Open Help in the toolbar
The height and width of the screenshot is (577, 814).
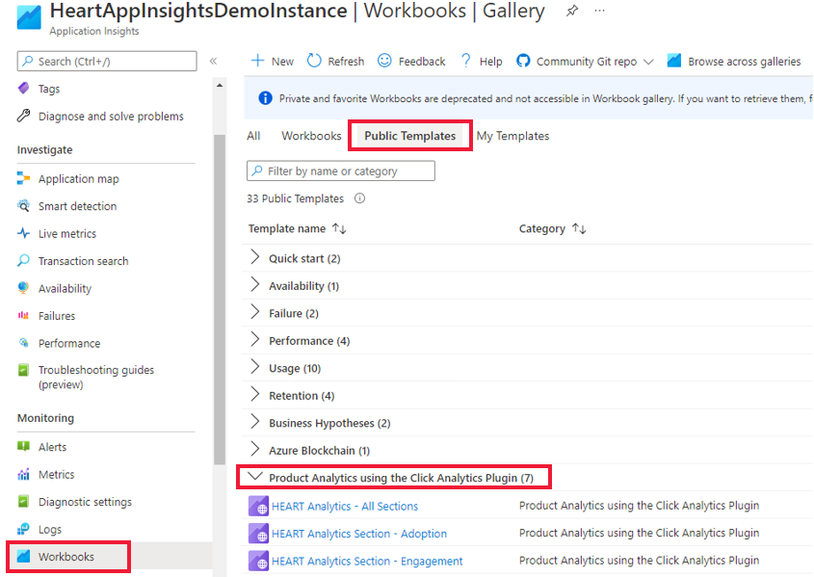pyautogui.click(x=482, y=62)
